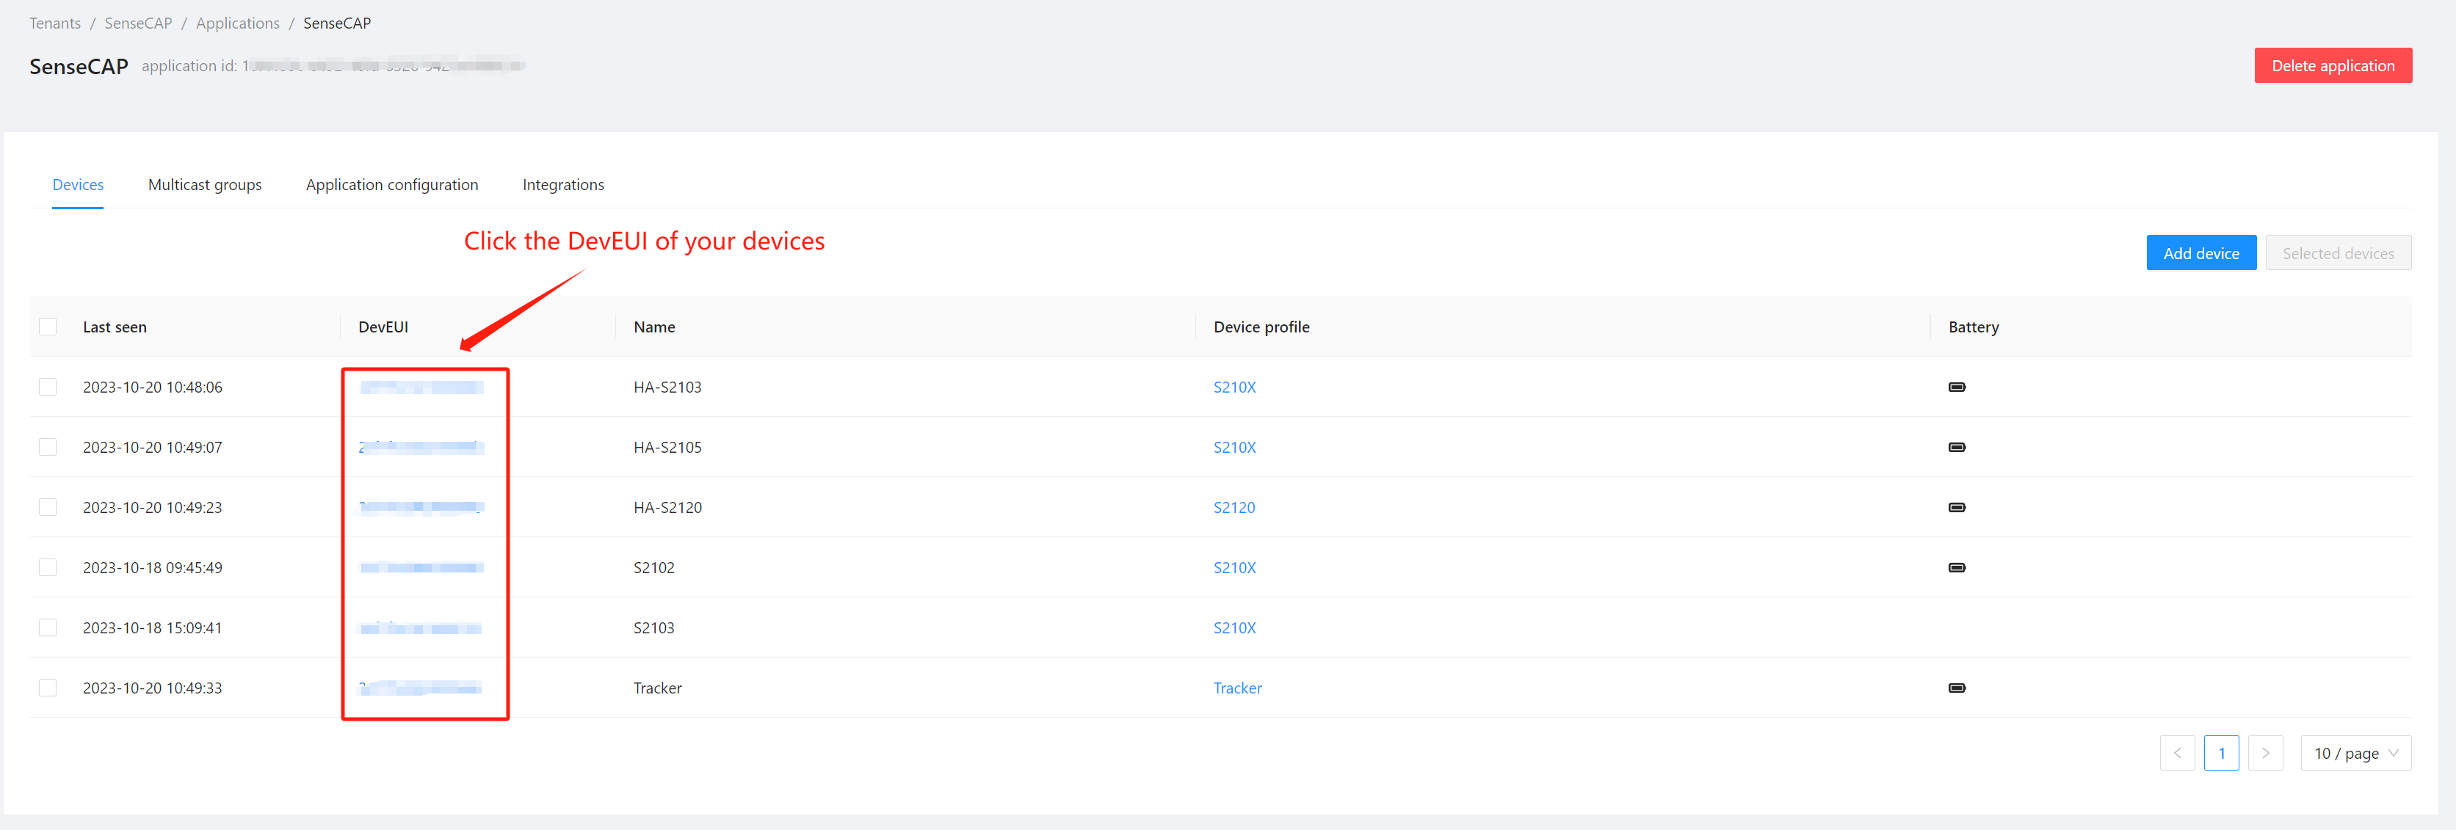Open the Multicast groups tab

tap(205, 185)
